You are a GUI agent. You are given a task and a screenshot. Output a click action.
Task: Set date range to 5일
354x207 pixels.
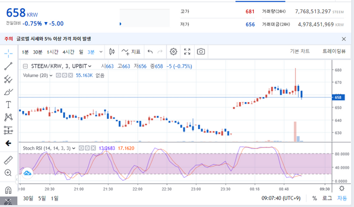tap(42, 198)
